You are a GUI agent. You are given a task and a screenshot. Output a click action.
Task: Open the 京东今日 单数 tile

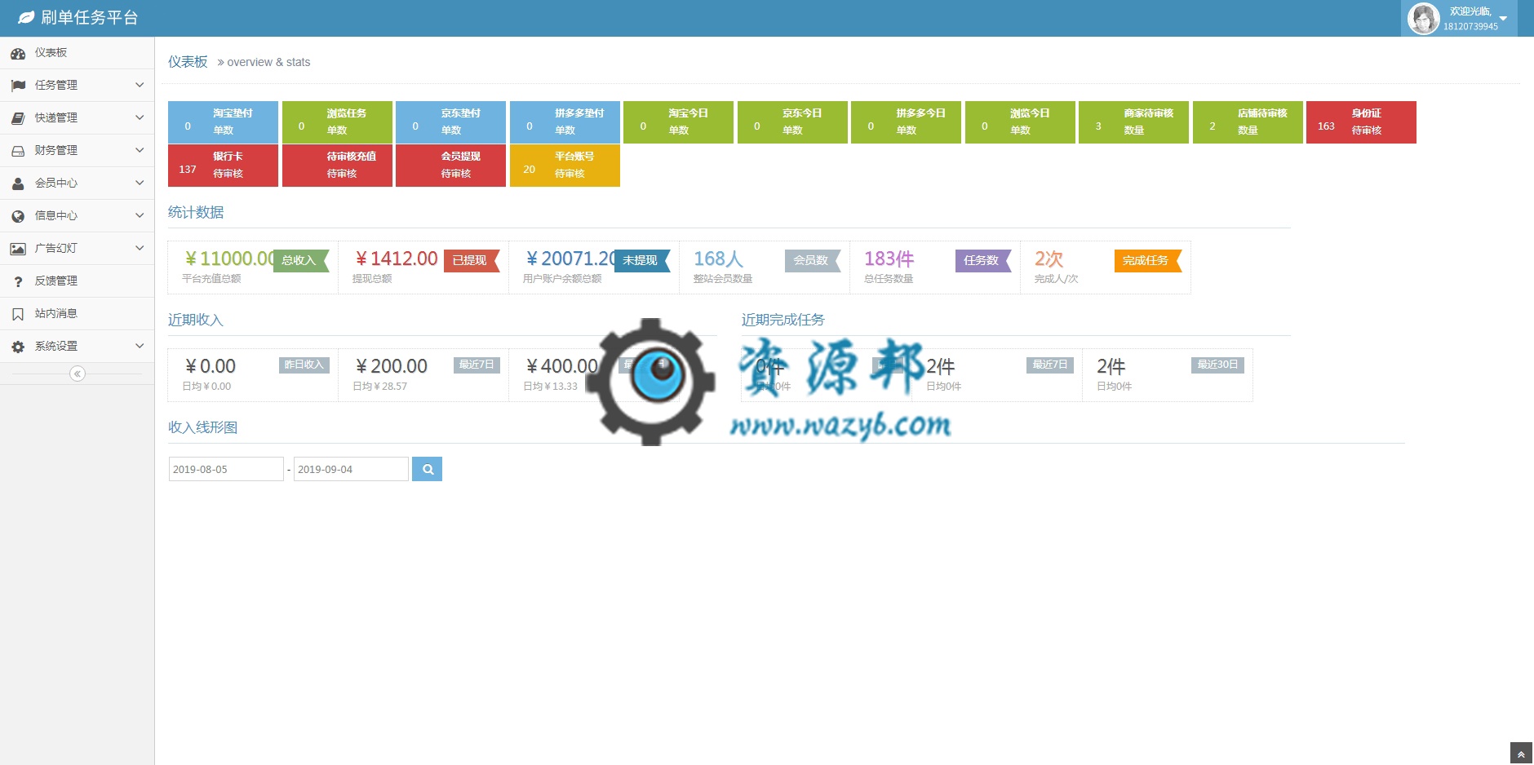[792, 122]
